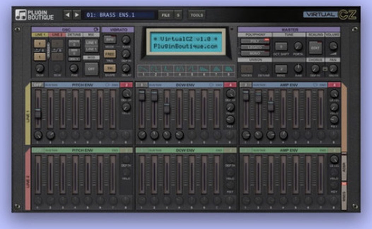This screenshot has width=372, height=229.
Task: Click the red end-step 4 on Amp Env
Action: (334, 85)
